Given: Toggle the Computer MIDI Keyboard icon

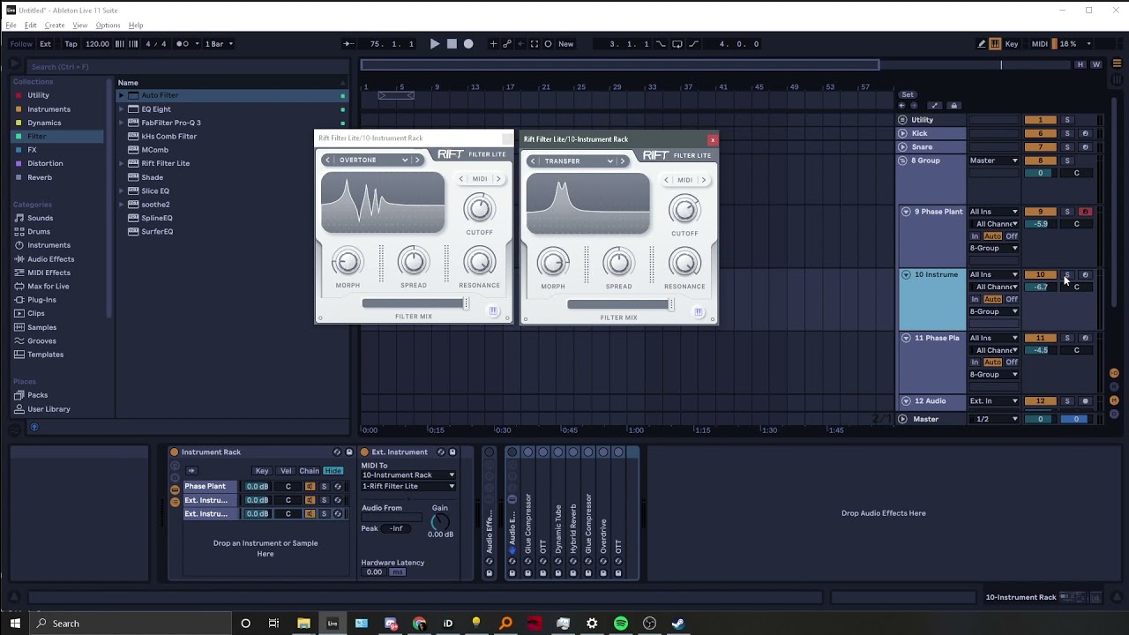Looking at the screenshot, I should tap(995, 44).
